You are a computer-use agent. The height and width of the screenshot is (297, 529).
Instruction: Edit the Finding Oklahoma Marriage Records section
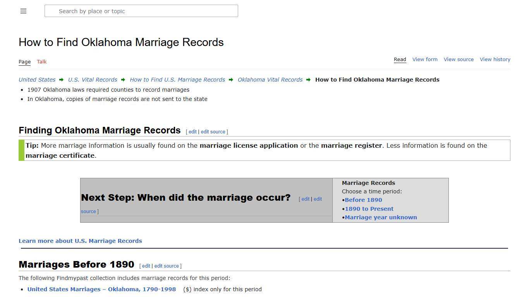coord(192,131)
